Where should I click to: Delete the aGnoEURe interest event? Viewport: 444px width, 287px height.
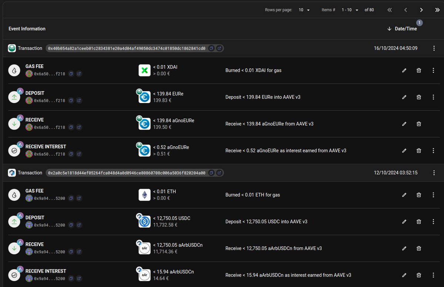pyautogui.click(x=419, y=151)
